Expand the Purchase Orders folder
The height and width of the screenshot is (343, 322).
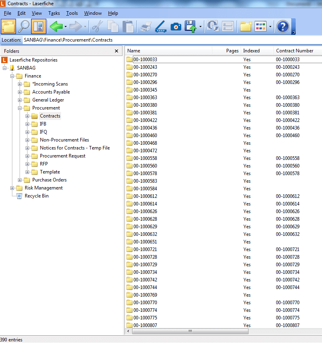[20, 180]
